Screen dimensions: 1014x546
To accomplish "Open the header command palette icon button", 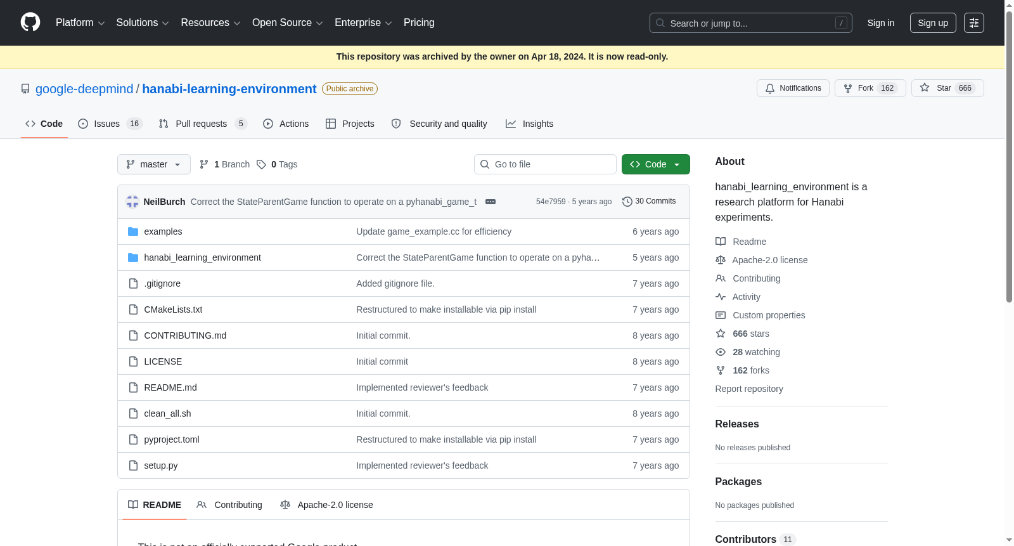I will 974,23.
